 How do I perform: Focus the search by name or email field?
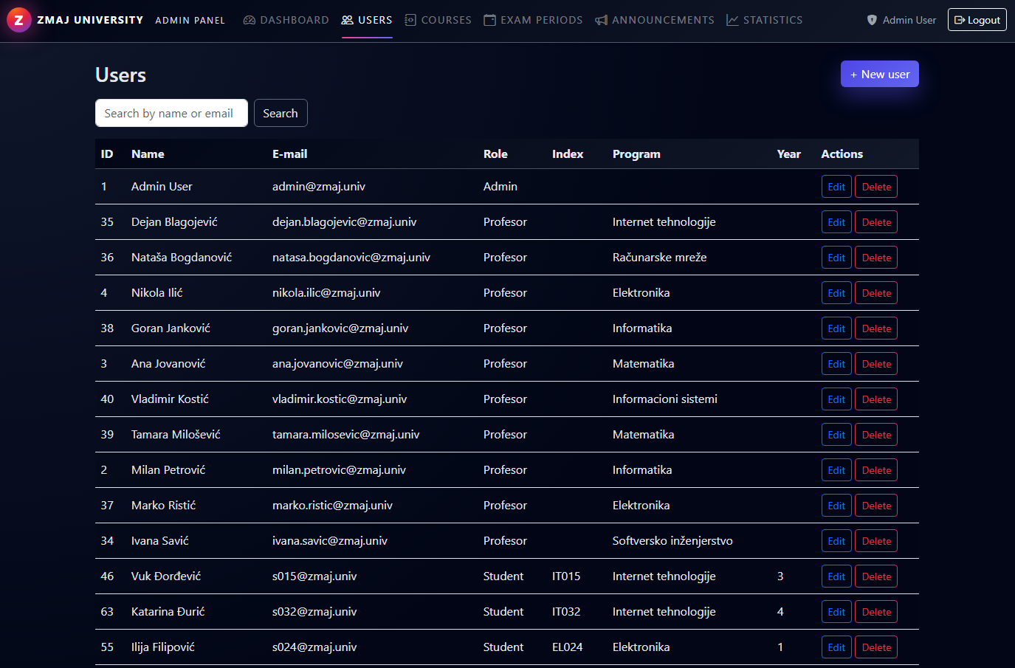171,113
